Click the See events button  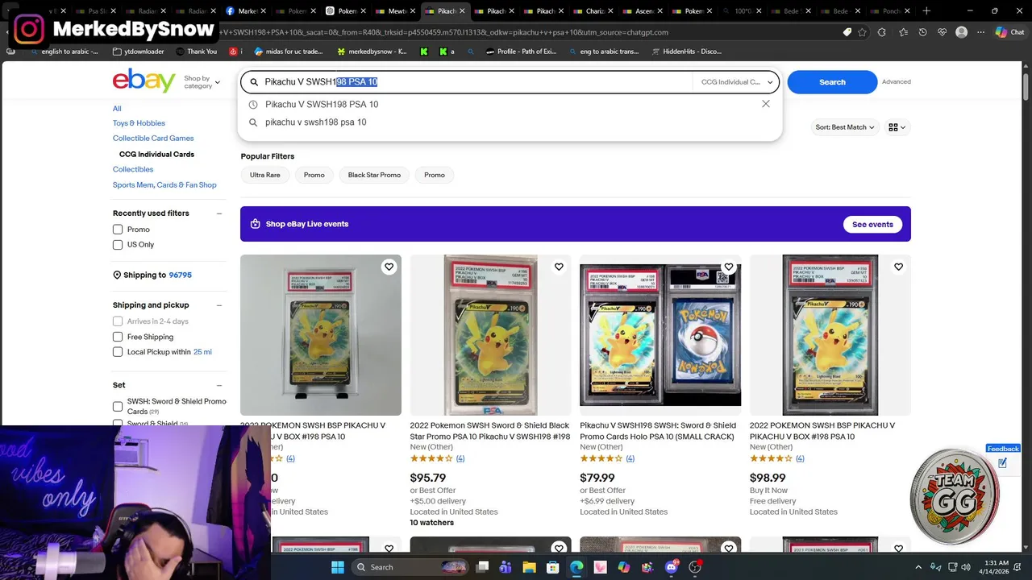coord(872,224)
